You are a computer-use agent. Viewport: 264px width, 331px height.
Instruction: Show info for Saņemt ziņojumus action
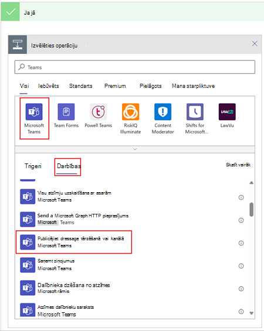241,266
